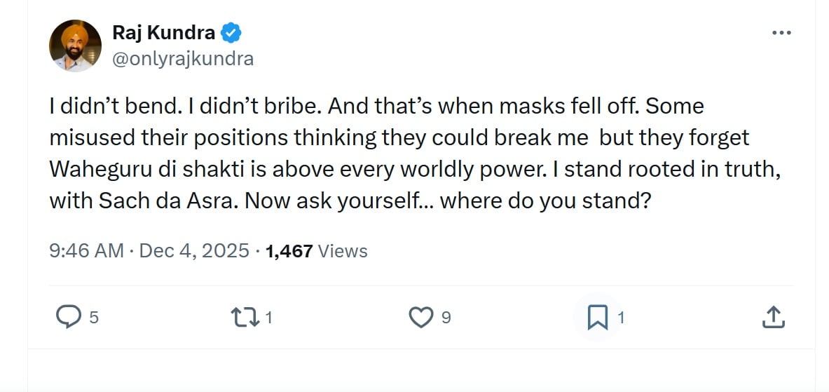Screen dimensions: 829x392
Task: Click the blue verified badge
Action: pyautogui.click(x=232, y=33)
